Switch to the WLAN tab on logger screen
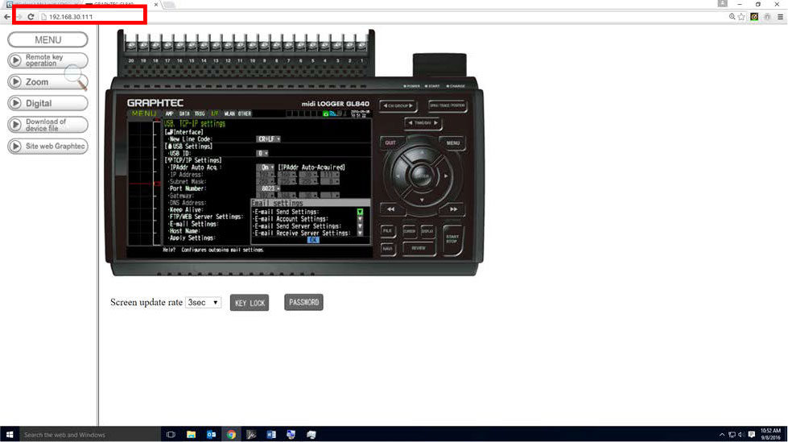 tap(229, 114)
